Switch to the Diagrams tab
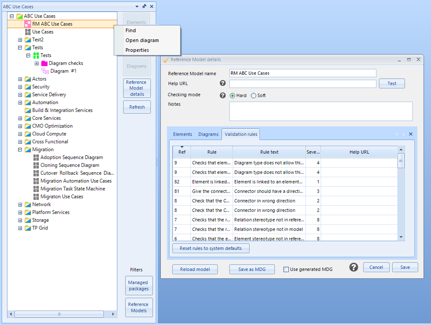 pos(208,134)
